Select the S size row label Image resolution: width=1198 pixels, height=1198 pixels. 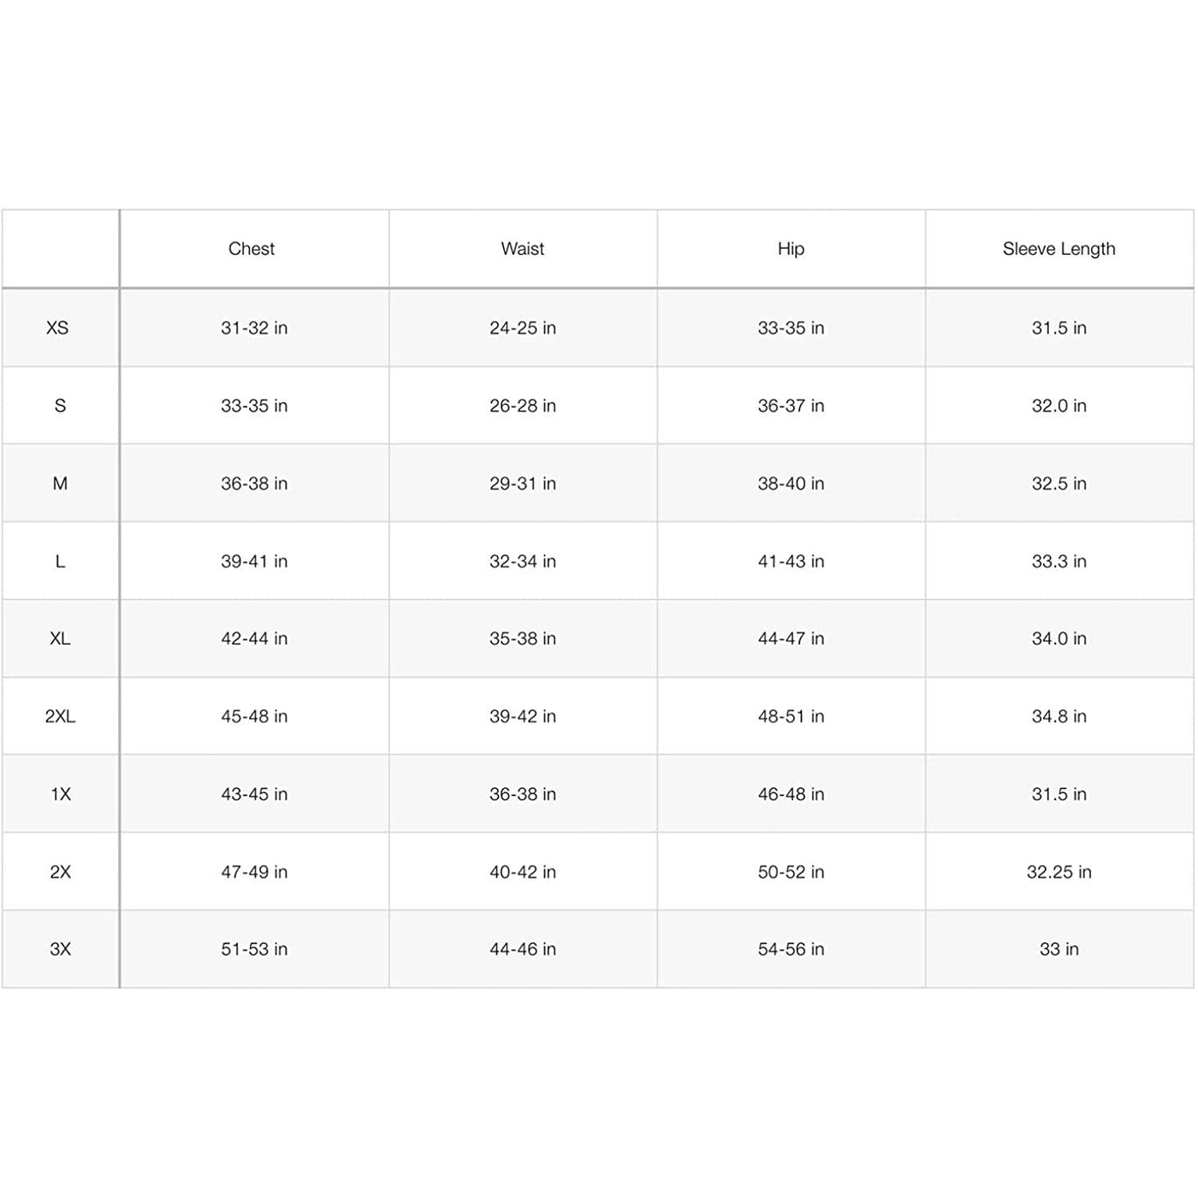[x=60, y=406]
